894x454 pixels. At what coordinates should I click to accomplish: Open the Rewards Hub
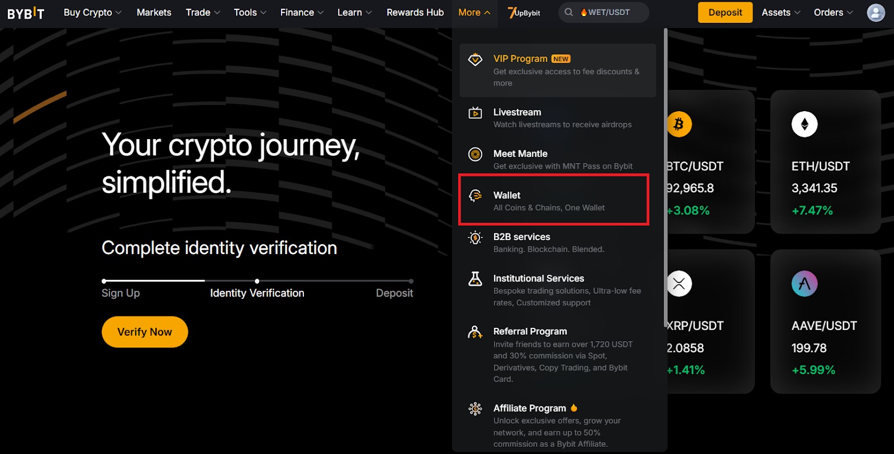pyautogui.click(x=415, y=12)
